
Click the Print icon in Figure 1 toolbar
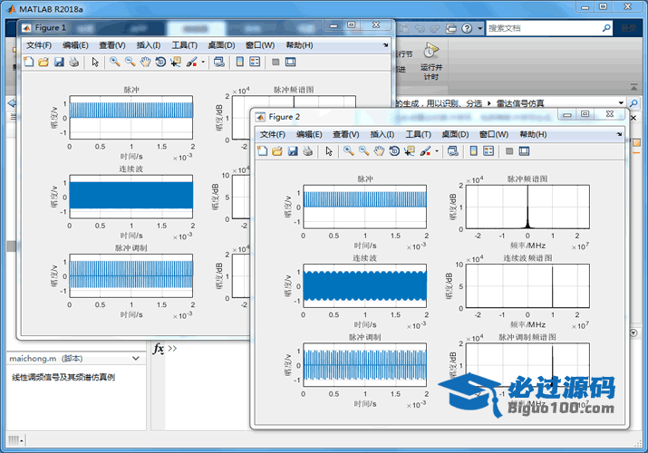(x=74, y=62)
